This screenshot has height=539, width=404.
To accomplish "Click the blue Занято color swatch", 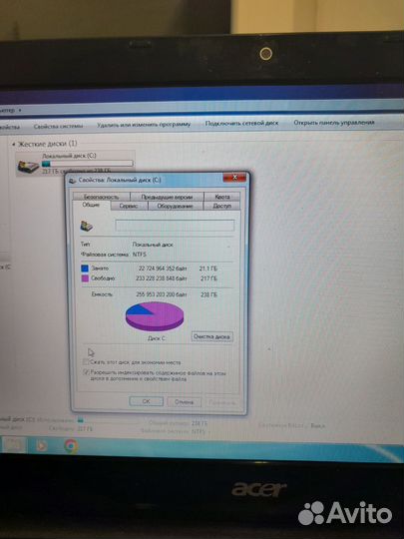I will 85,269.
